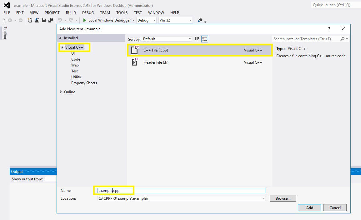The height and width of the screenshot is (220, 361).
Task: Open toolbar options overflow arrow
Action: point(205,22)
